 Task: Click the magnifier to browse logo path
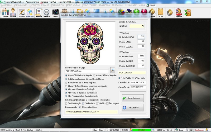click(x=113, y=70)
